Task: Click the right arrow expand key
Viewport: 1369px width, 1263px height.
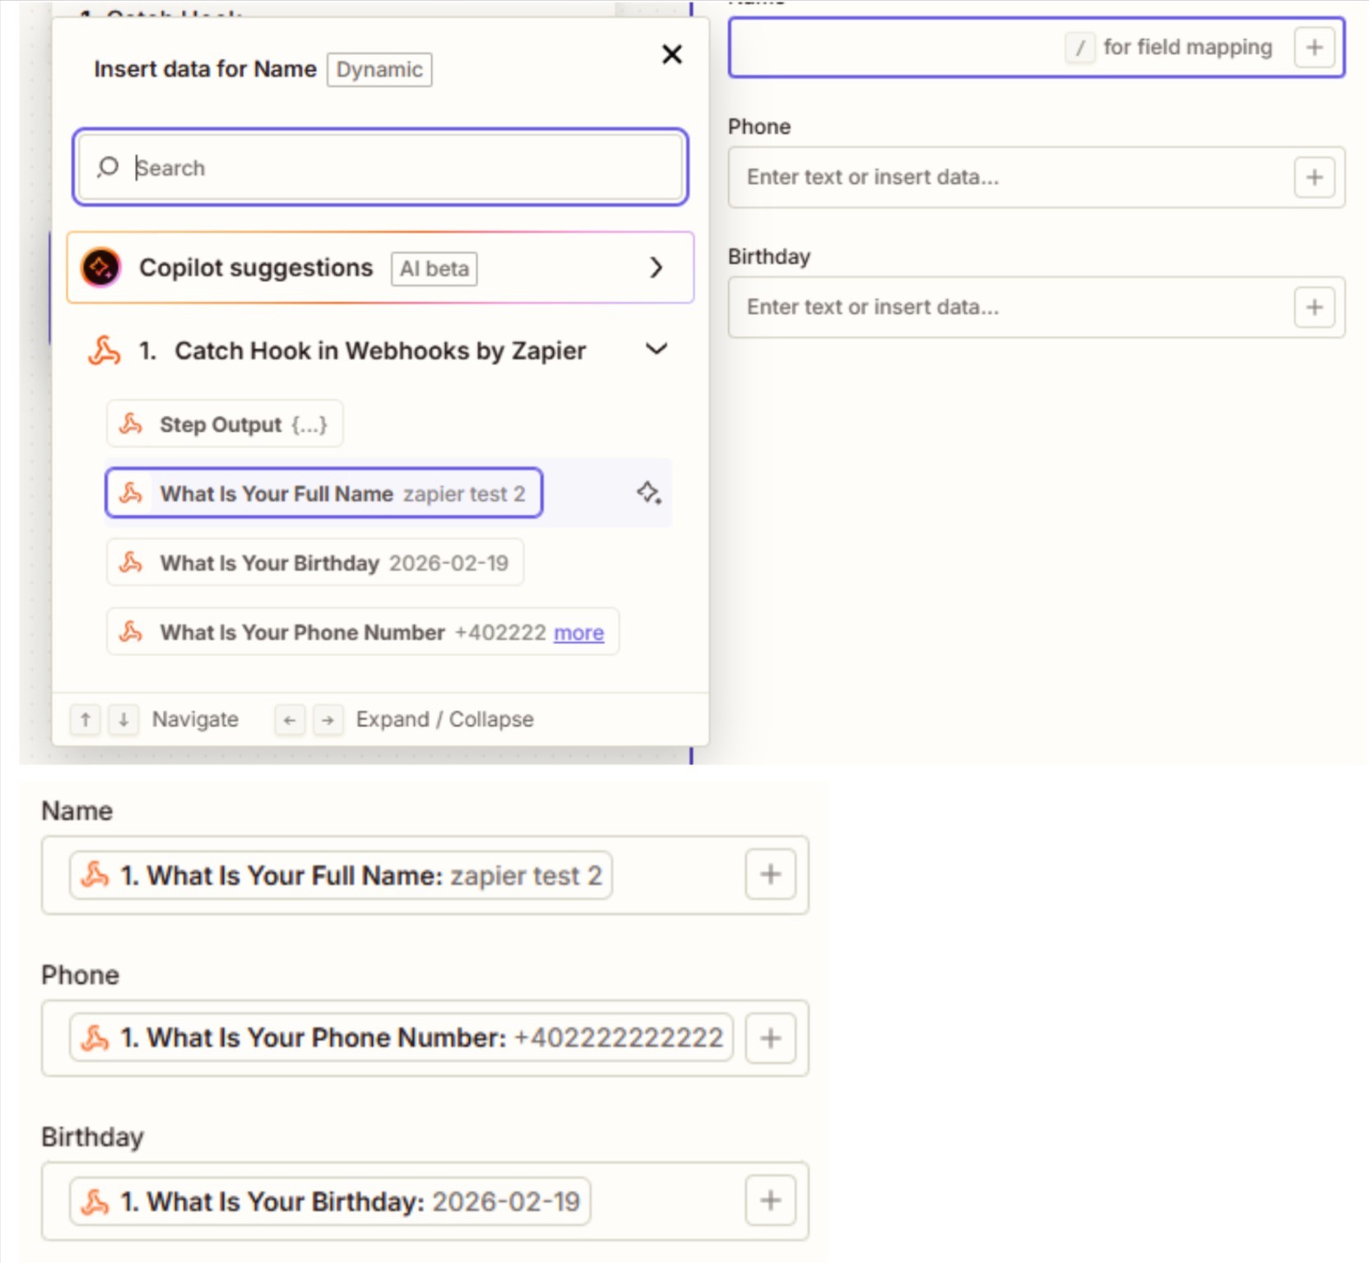Action: point(328,720)
